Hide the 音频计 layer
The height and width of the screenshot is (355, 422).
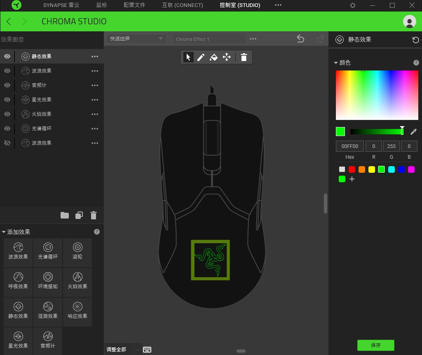(7, 85)
